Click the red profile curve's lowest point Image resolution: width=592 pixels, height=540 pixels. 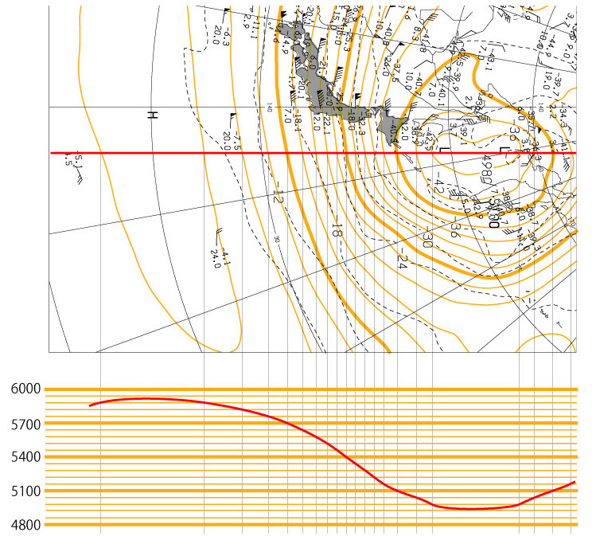[x=469, y=509]
